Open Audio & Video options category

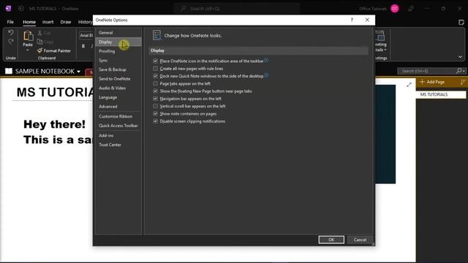point(118,88)
